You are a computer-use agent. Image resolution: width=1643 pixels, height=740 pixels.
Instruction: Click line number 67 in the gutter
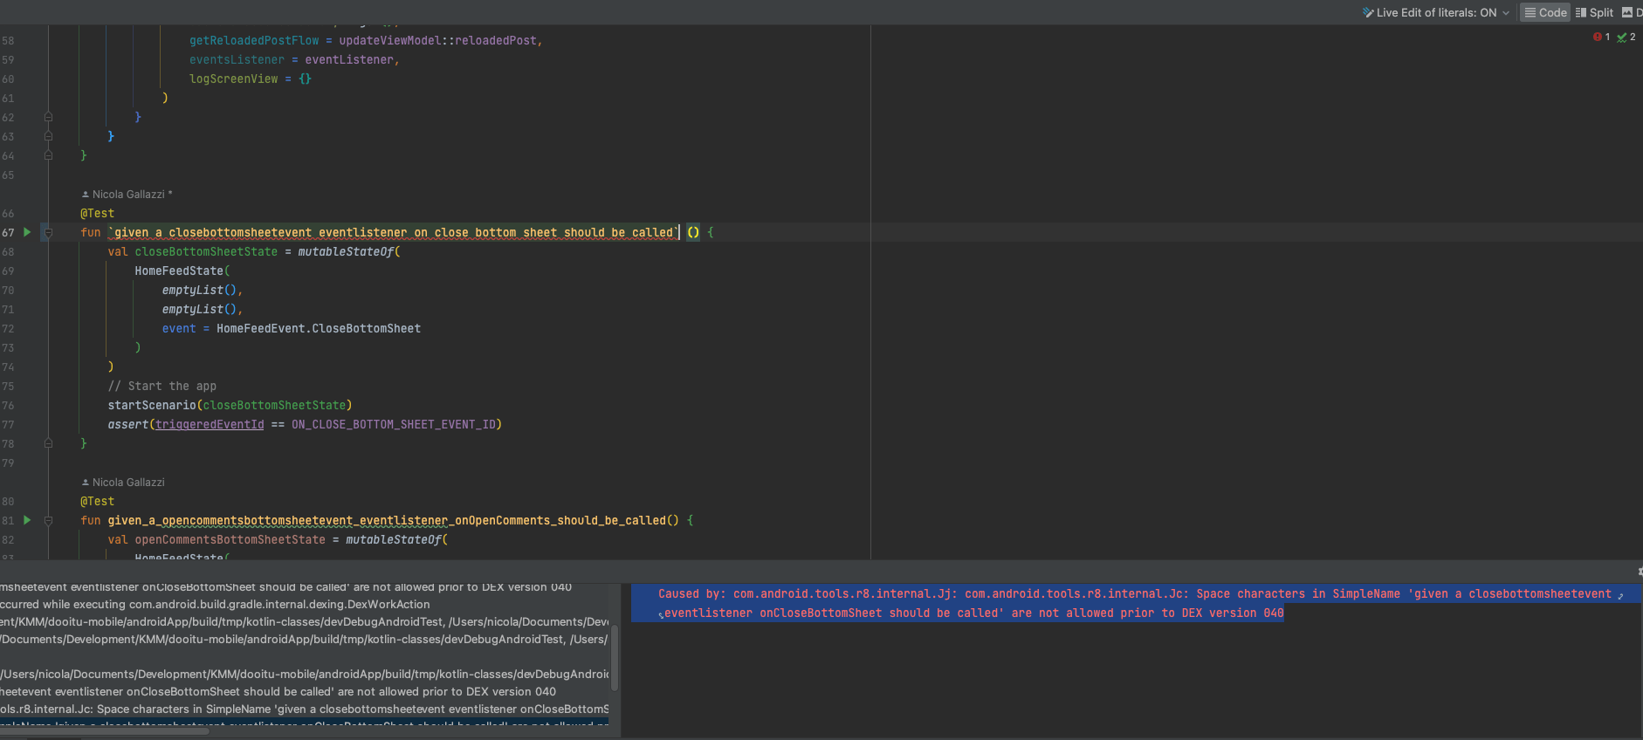8,232
